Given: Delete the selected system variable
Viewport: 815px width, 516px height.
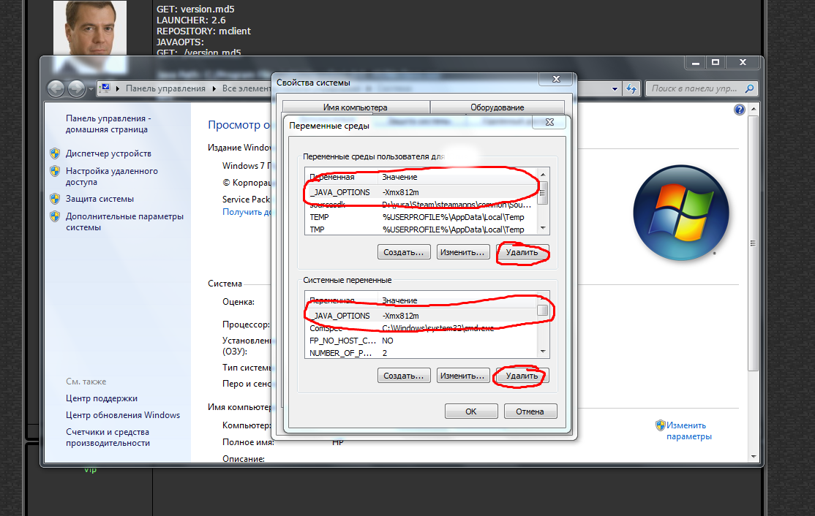Looking at the screenshot, I should coord(522,376).
